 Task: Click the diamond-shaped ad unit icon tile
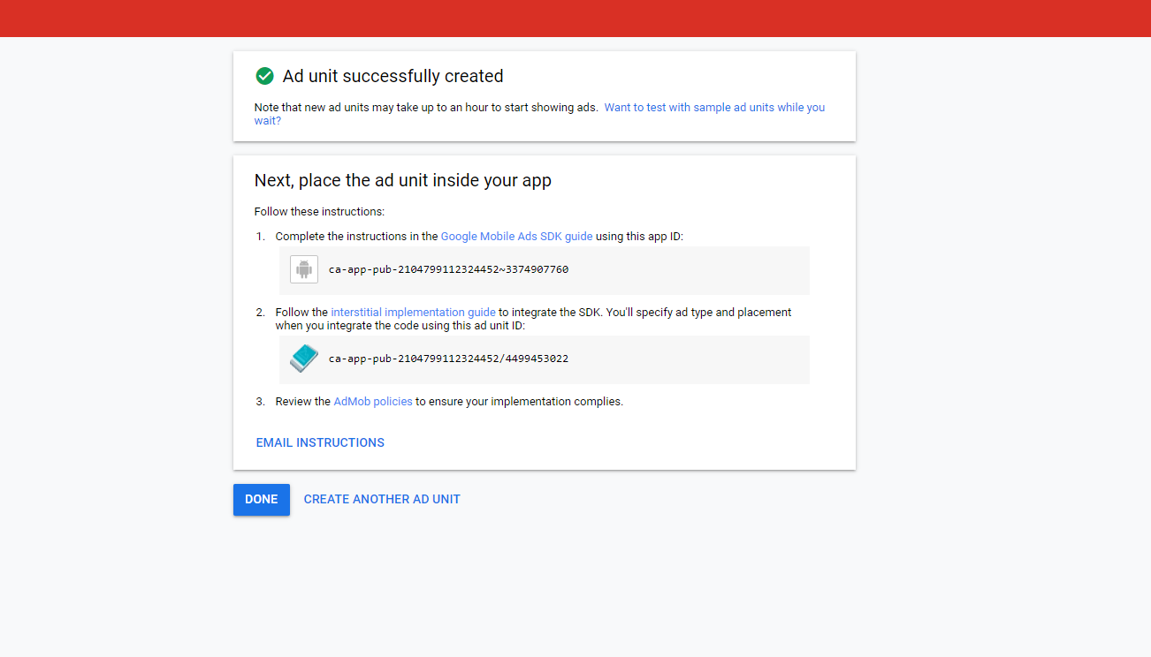click(303, 359)
